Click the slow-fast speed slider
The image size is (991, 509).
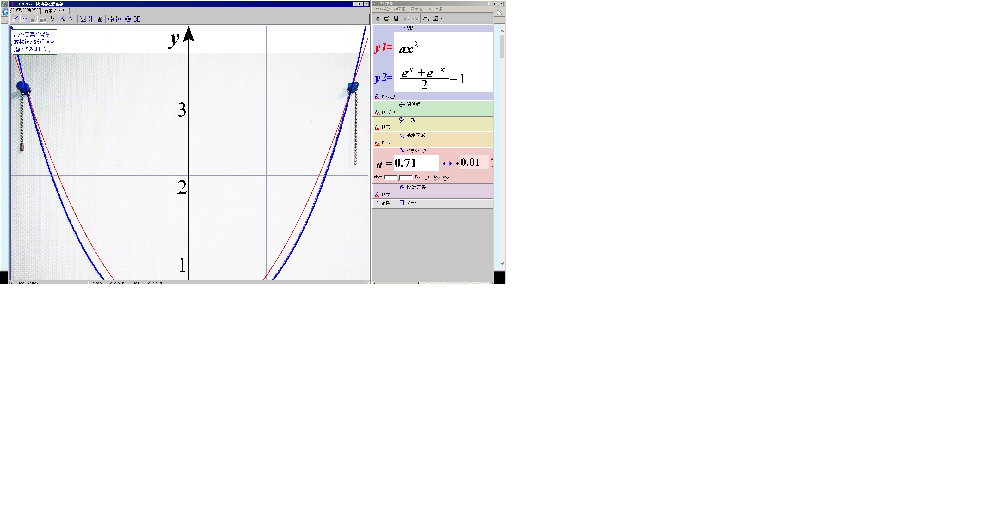398,177
